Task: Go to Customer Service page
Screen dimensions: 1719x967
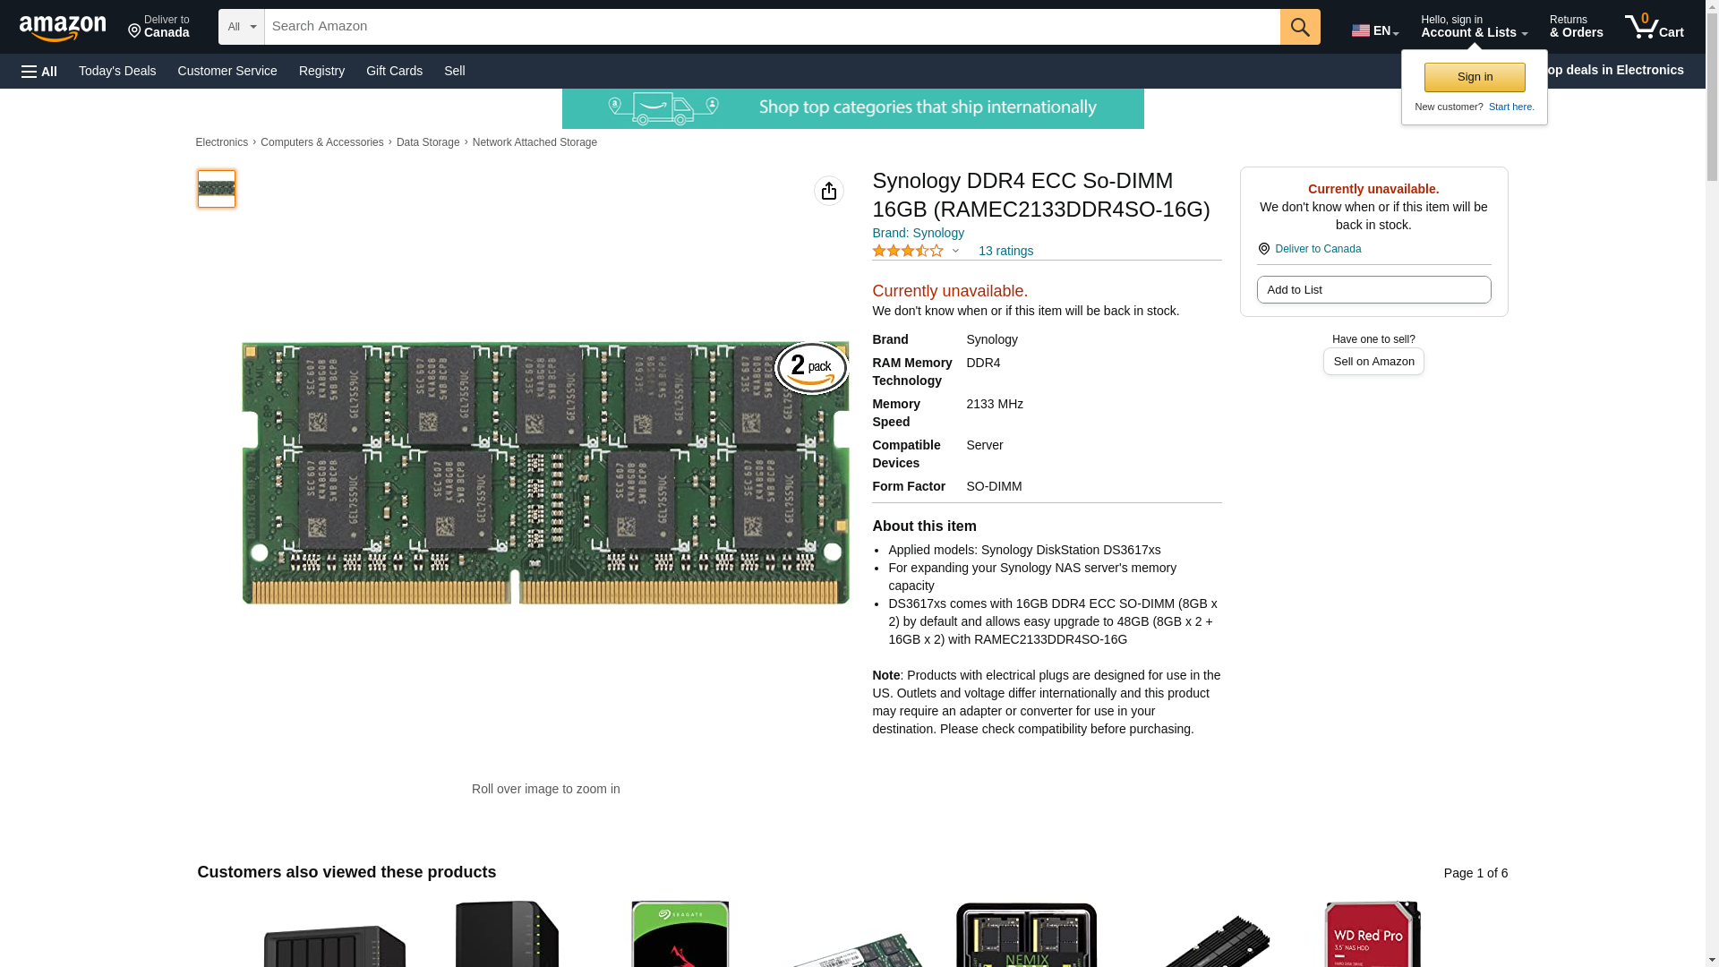Action: click(227, 71)
